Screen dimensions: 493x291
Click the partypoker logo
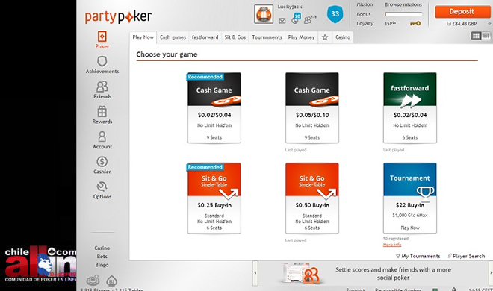(118, 16)
